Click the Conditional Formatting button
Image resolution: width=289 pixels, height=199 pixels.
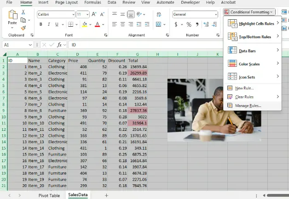point(249,12)
